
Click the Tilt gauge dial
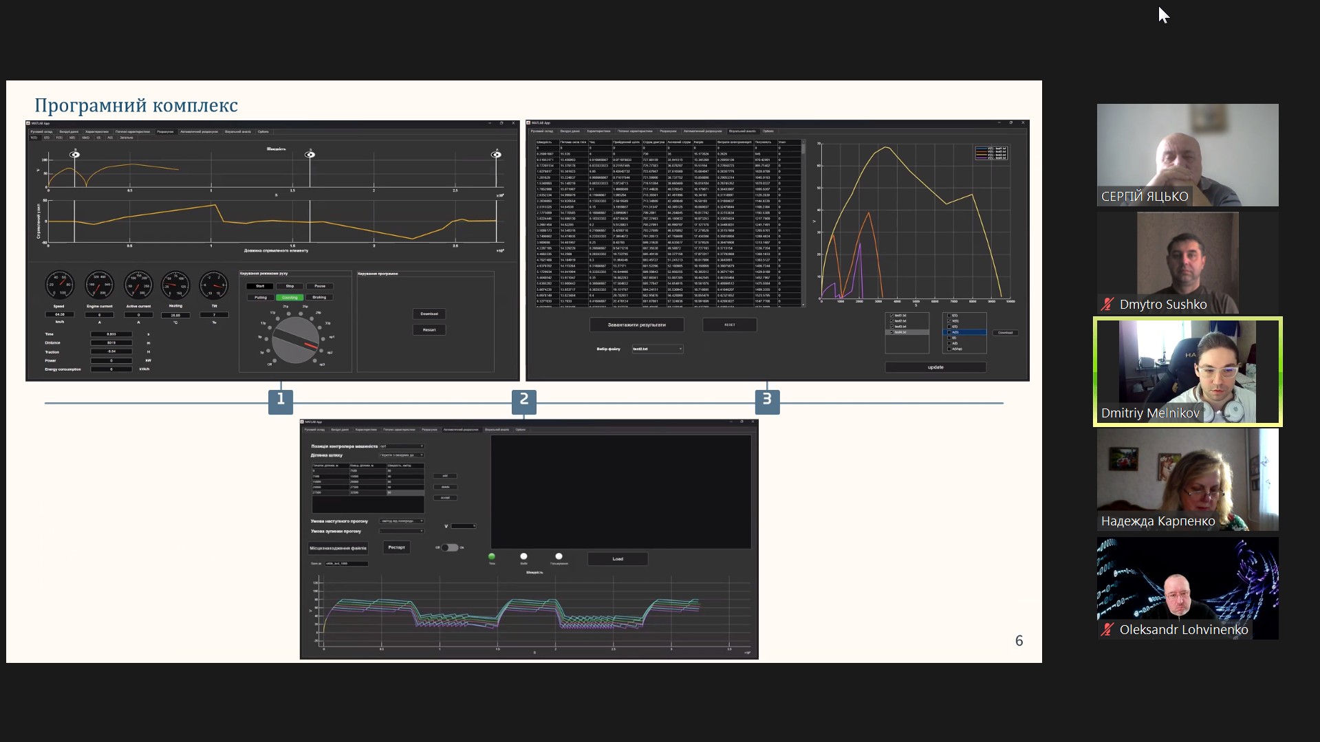coord(214,285)
